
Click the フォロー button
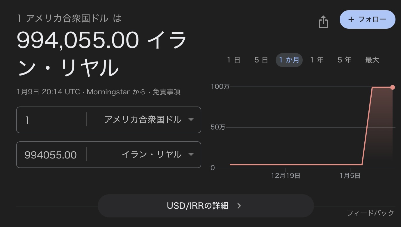click(367, 19)
